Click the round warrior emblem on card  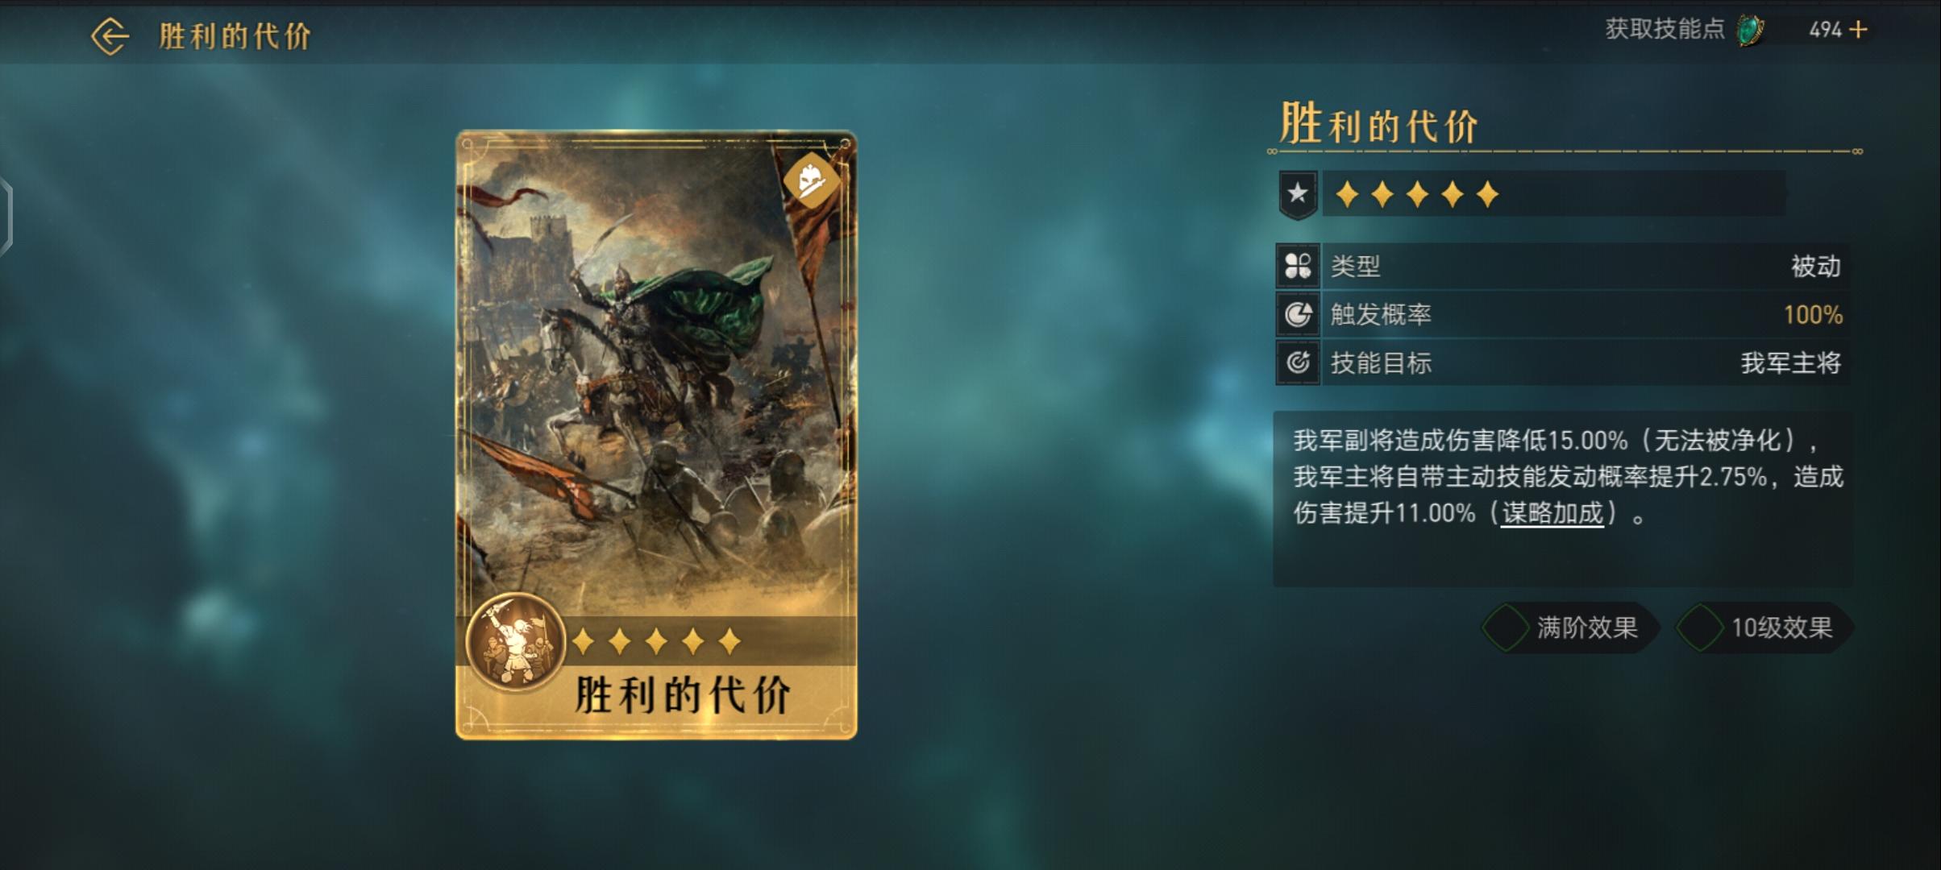click(515, 642)
